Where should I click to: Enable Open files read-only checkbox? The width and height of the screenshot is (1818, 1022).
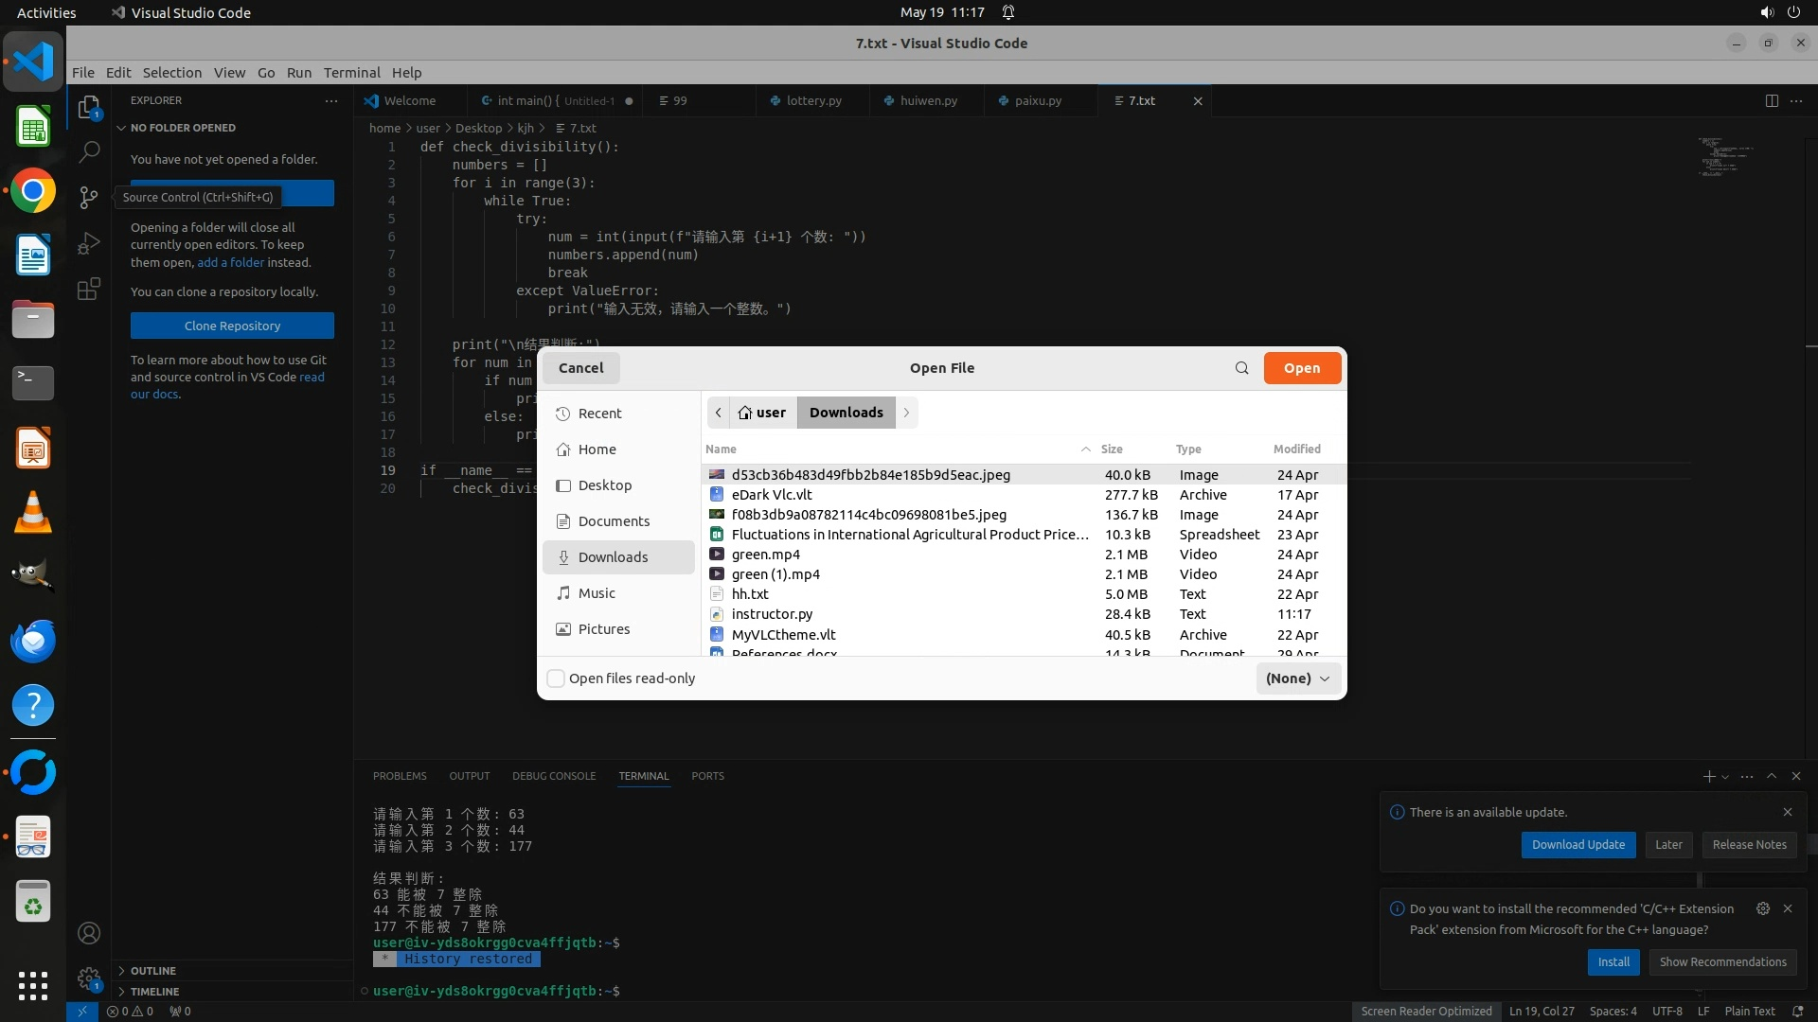[x=557, y=678]
